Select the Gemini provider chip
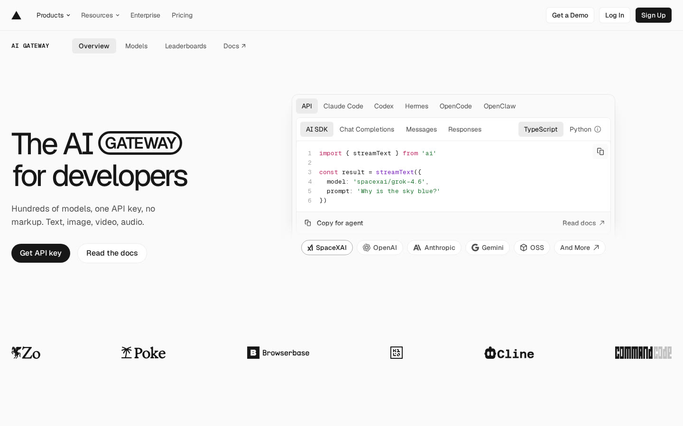This screenshot has height=426, width=683. coord(488,248)
